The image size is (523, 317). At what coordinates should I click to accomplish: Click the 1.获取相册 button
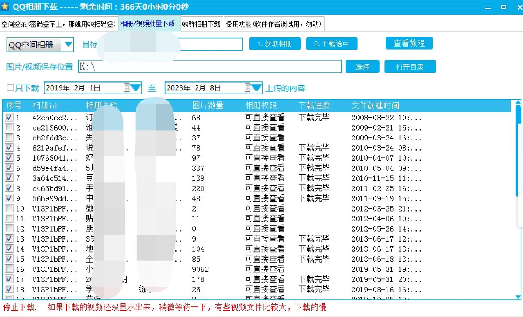[275, 44]
